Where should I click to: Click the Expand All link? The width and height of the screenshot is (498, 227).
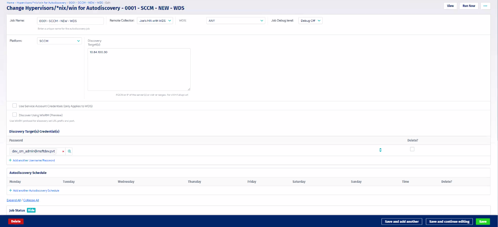point(13,200)
